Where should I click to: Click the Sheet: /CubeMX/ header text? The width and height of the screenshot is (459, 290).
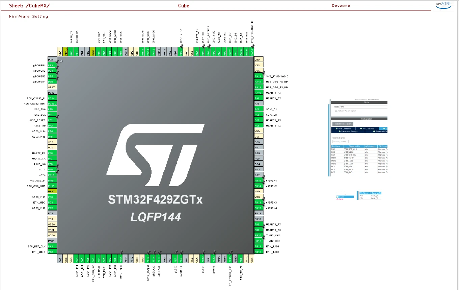29,6
